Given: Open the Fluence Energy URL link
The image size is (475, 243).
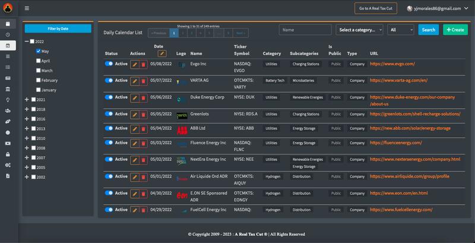Looking at the screenshot, I should click(395, 143).
